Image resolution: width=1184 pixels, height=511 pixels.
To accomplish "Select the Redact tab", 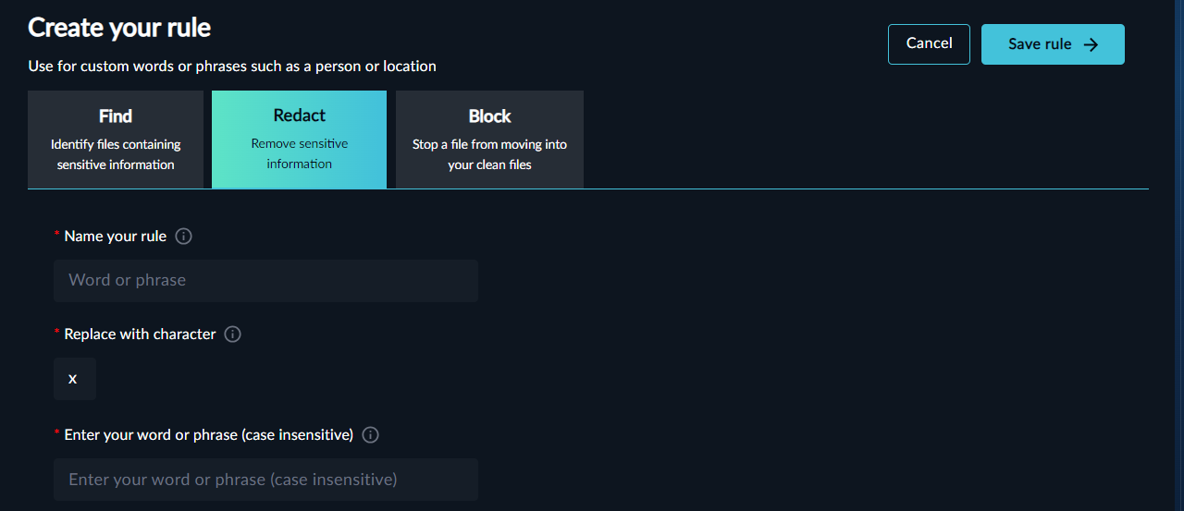I will click(x=299, y=116).
